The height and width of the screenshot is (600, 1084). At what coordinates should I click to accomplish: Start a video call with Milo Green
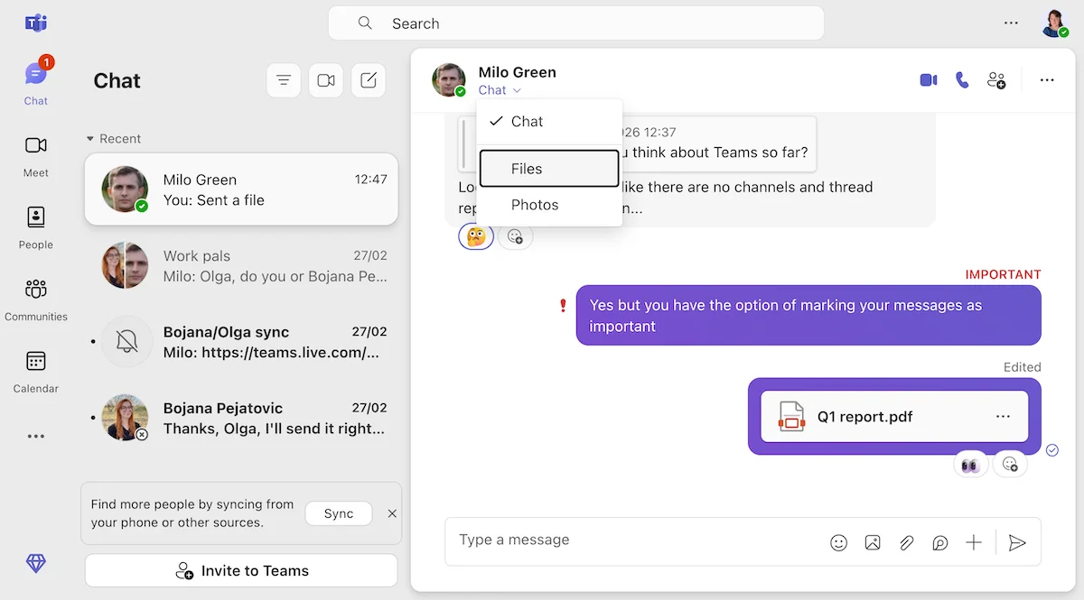(x=928, y=79)
